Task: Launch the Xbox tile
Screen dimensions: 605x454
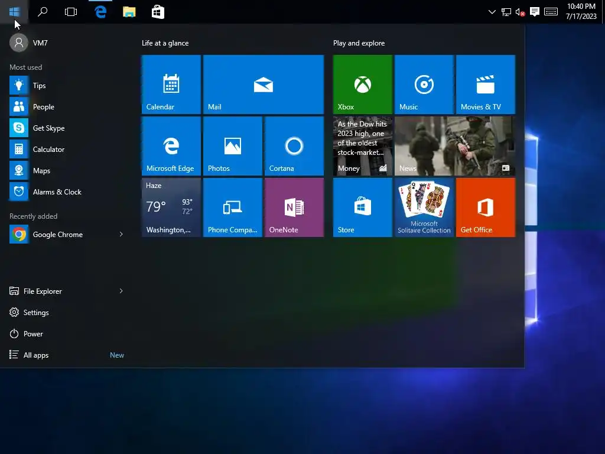Action: (362, 84)
